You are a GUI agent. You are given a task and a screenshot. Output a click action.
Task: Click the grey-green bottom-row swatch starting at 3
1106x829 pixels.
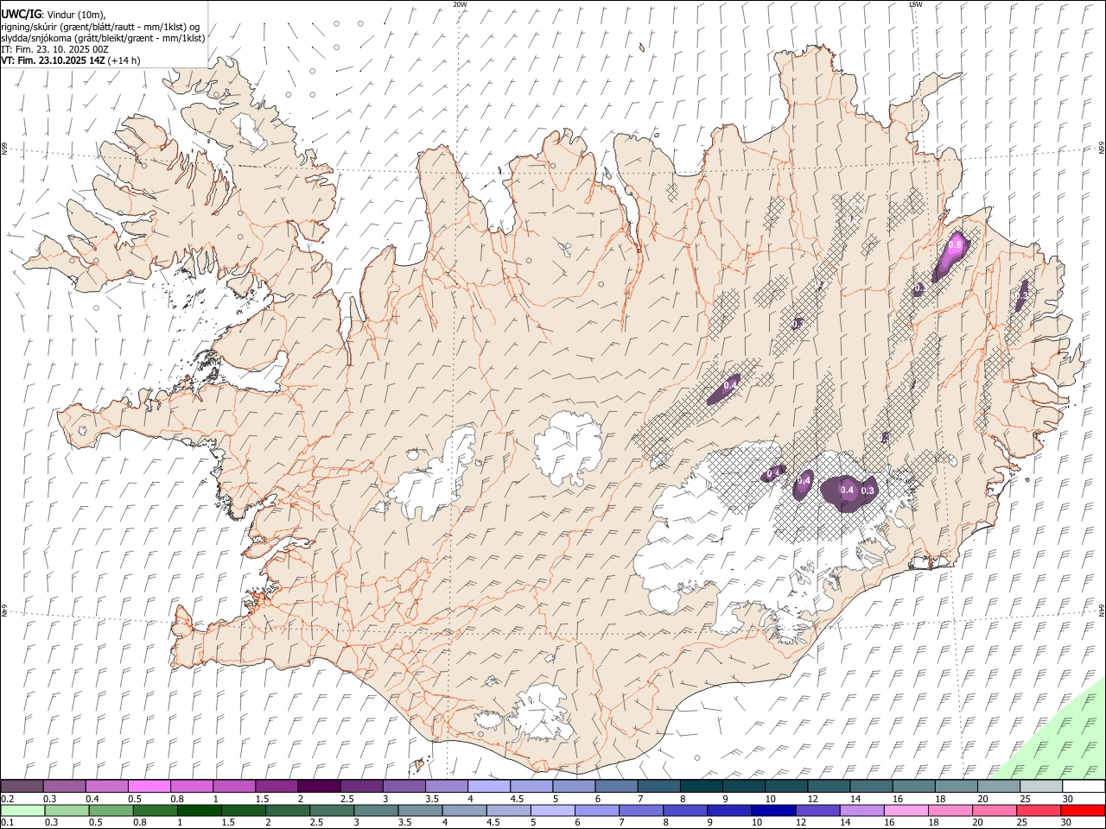(x=376, y=810)
